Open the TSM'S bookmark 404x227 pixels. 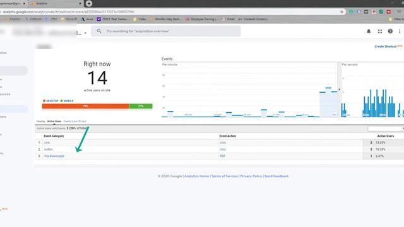112,19
